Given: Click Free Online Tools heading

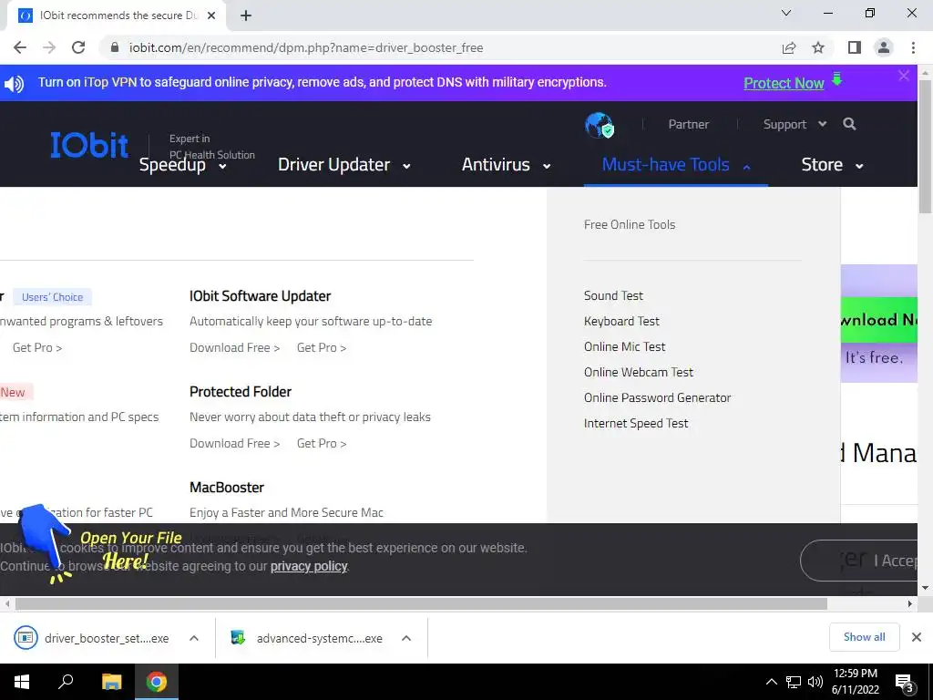Looking at the screenshot, I should pos(630,225).
